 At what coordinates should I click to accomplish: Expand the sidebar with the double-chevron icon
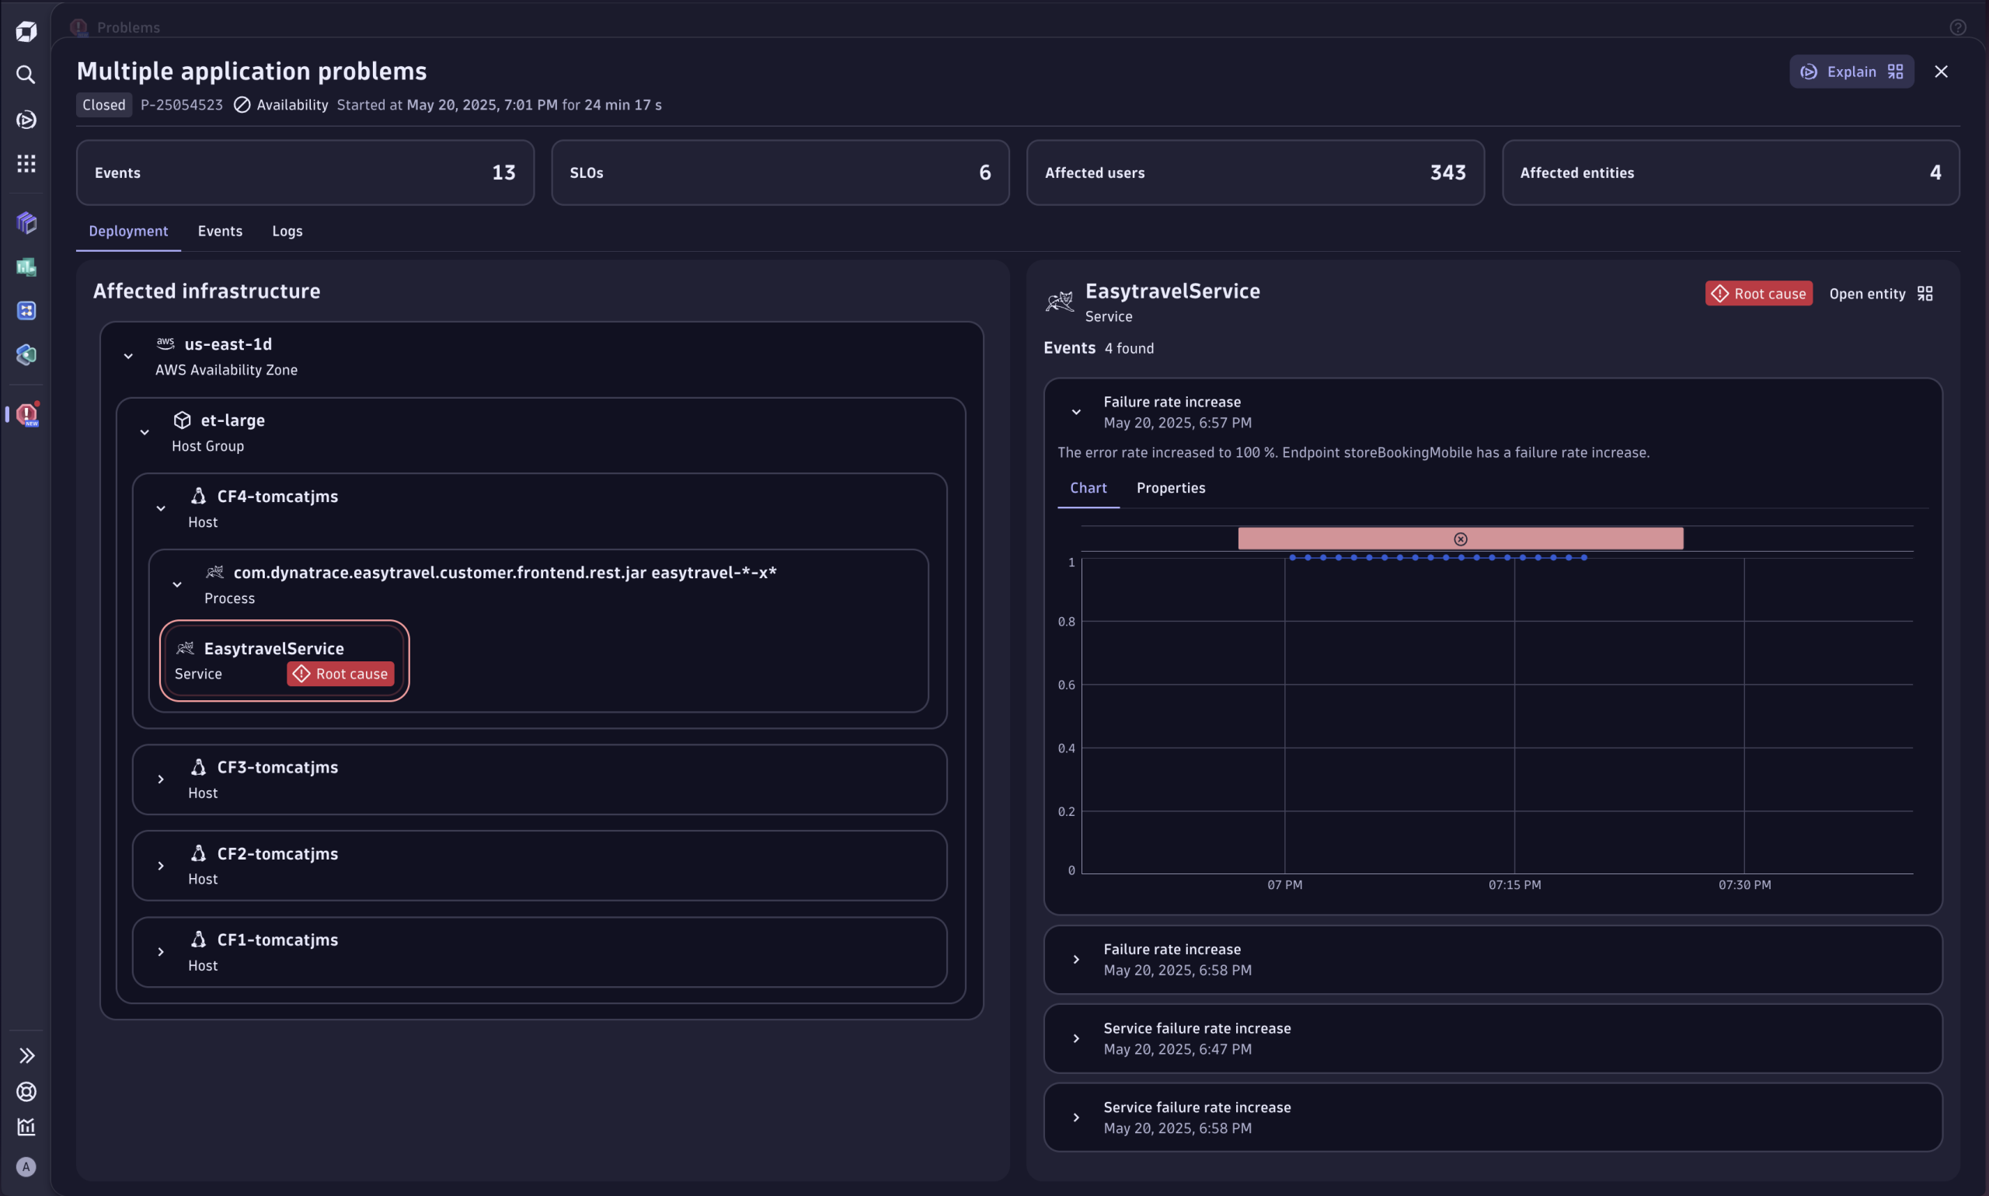click(x=26, y=1055)
